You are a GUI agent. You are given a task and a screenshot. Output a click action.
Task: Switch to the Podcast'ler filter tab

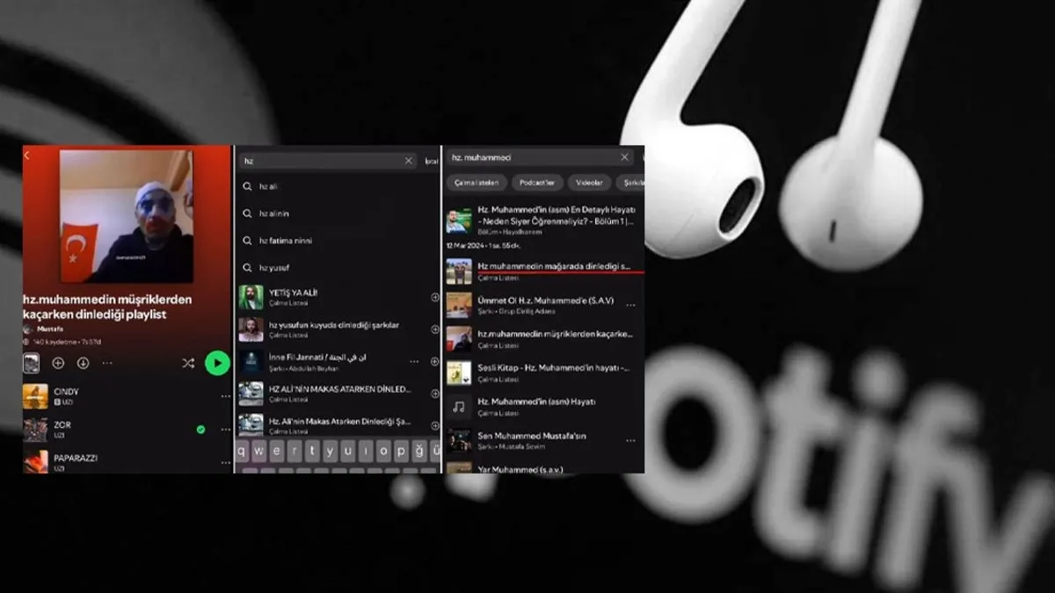point(538,183)
